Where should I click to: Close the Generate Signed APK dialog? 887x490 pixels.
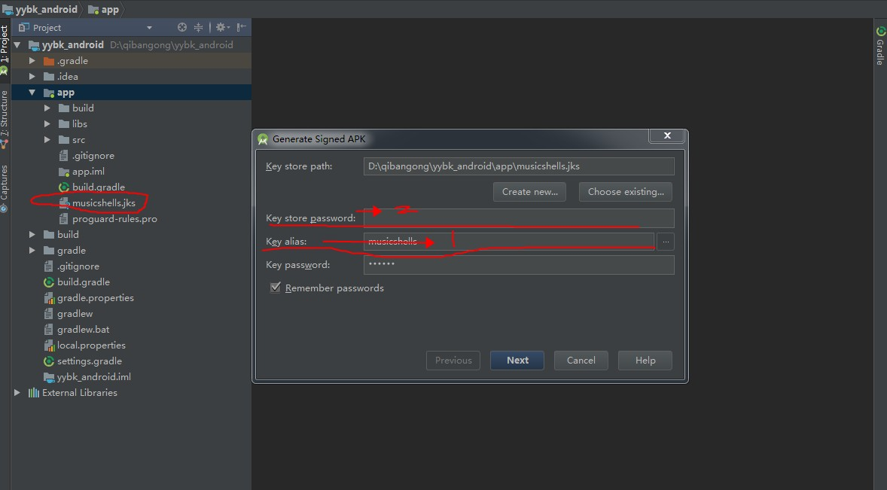click(667, 135)
